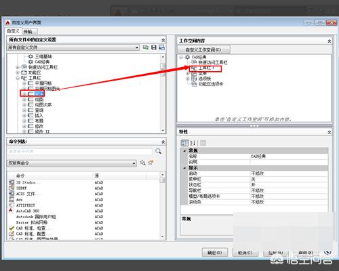The height and width of the screenshot is (271, 339).
Task: Click the 功能区选项卡 icon in workspace tree
Action: click(x=194, y=84)
